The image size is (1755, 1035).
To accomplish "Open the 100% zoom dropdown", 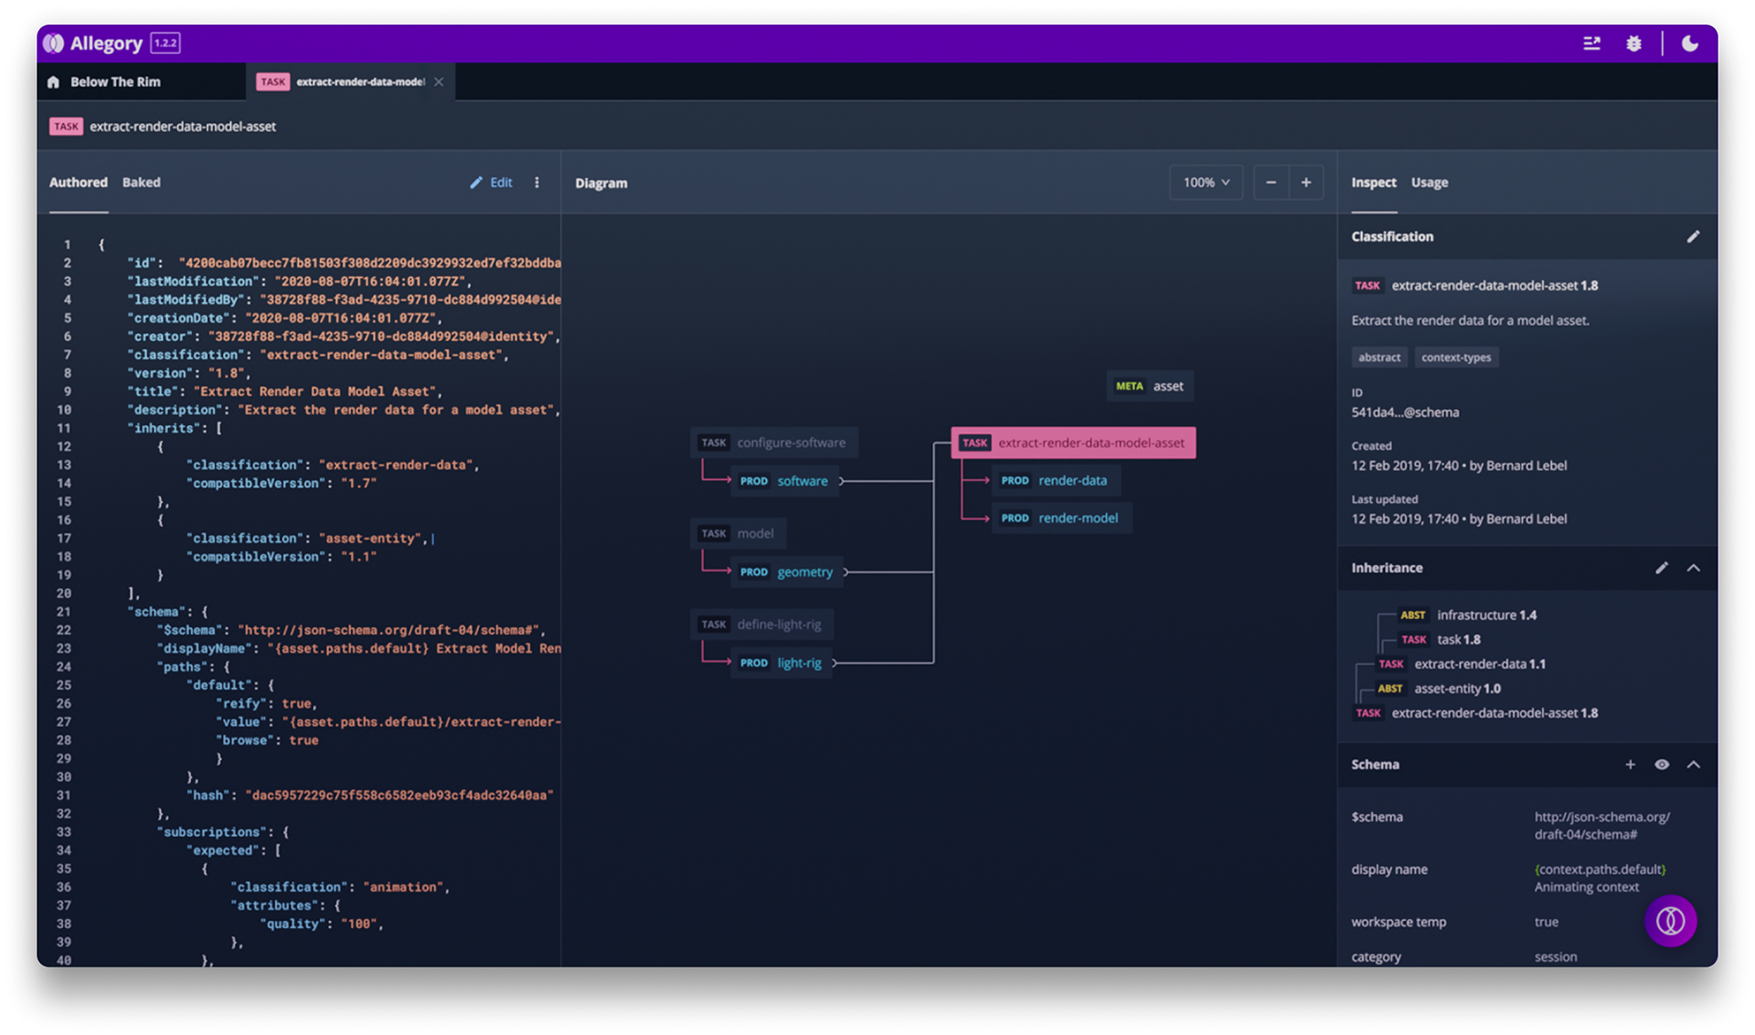I will click(x=1206, y=182).
